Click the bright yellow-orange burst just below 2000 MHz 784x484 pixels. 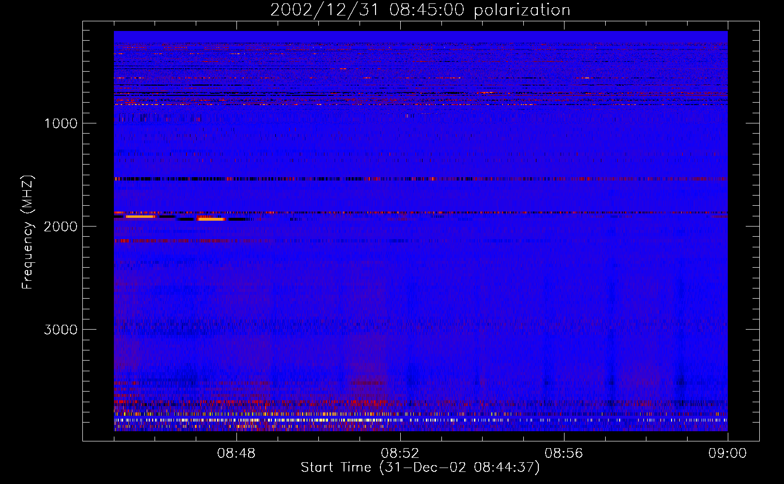pos(211,219)
